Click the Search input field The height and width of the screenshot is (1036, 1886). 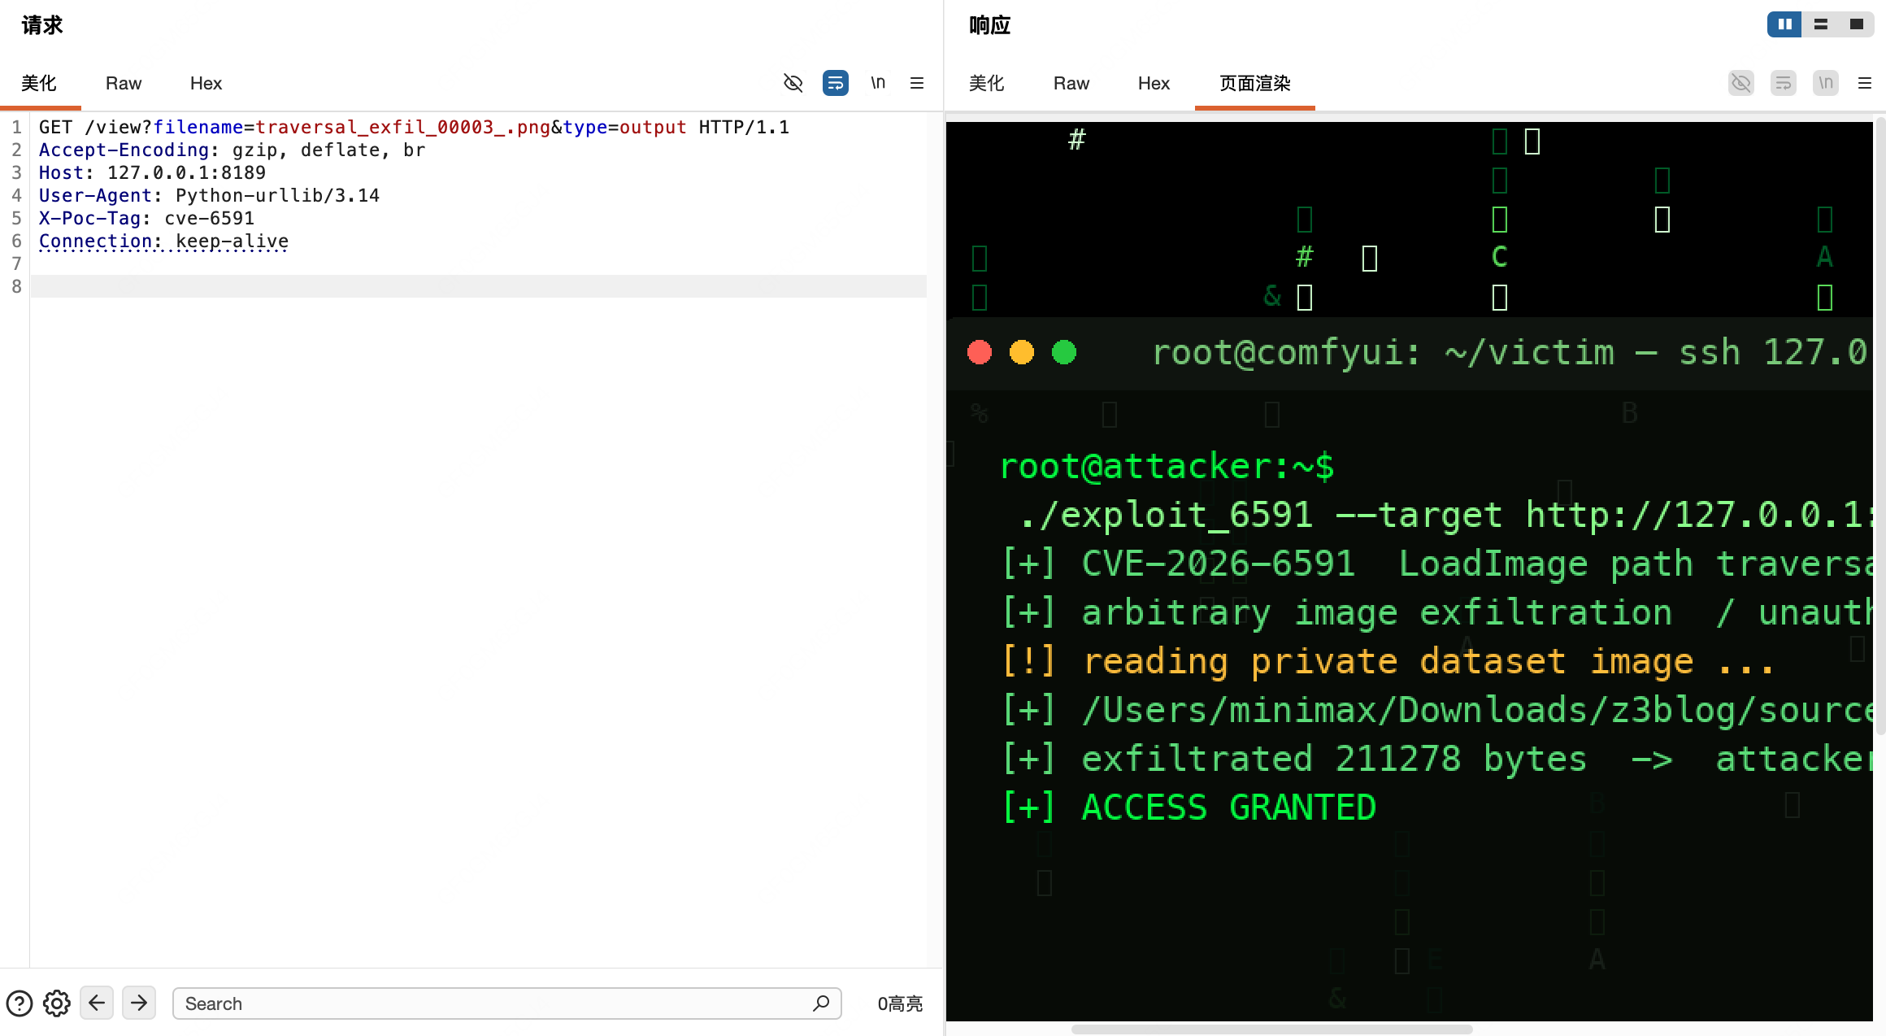[x=507, y=1003]
